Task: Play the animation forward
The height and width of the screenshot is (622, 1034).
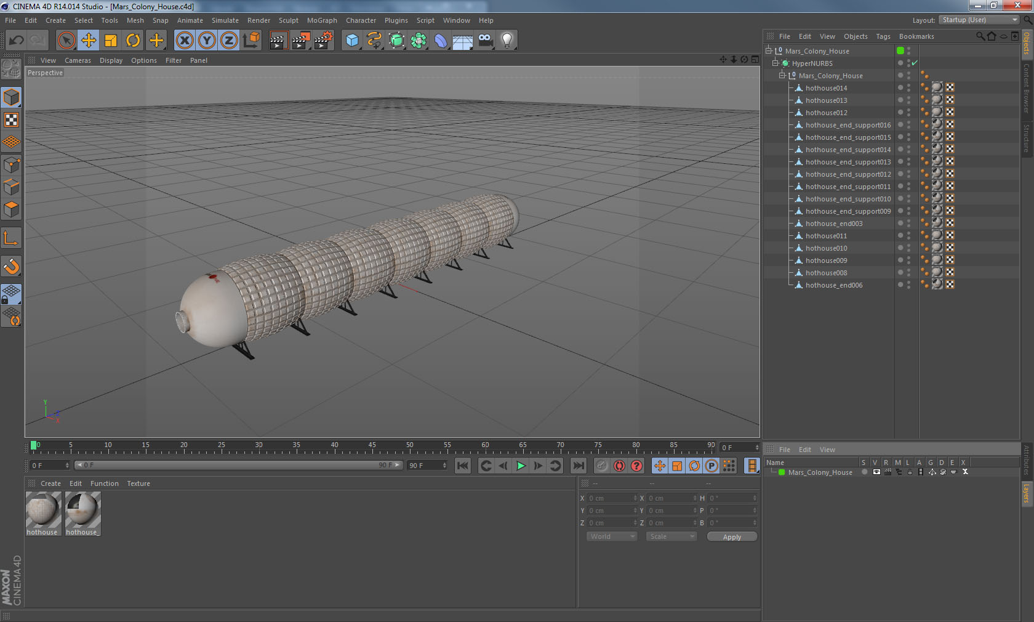Action: coord(521,466)
